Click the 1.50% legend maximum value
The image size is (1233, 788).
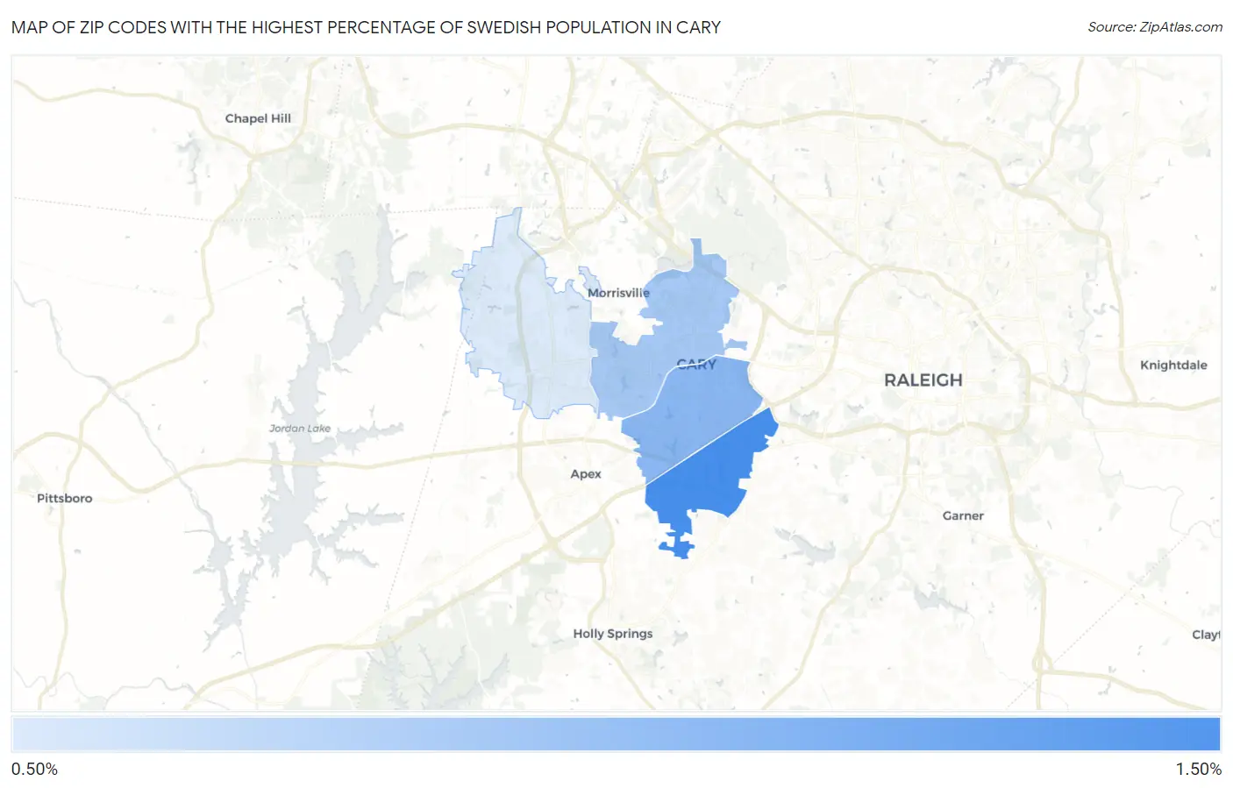[x=1198, y=770]
